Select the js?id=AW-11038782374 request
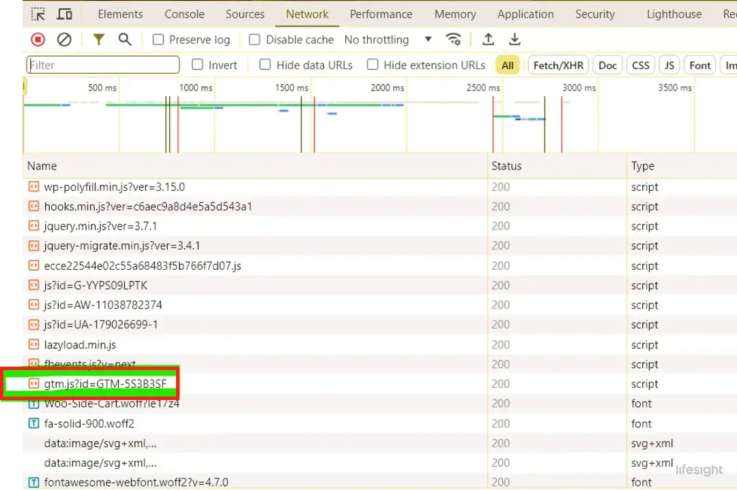The image size is (737, 490). (x=103, y=305)
